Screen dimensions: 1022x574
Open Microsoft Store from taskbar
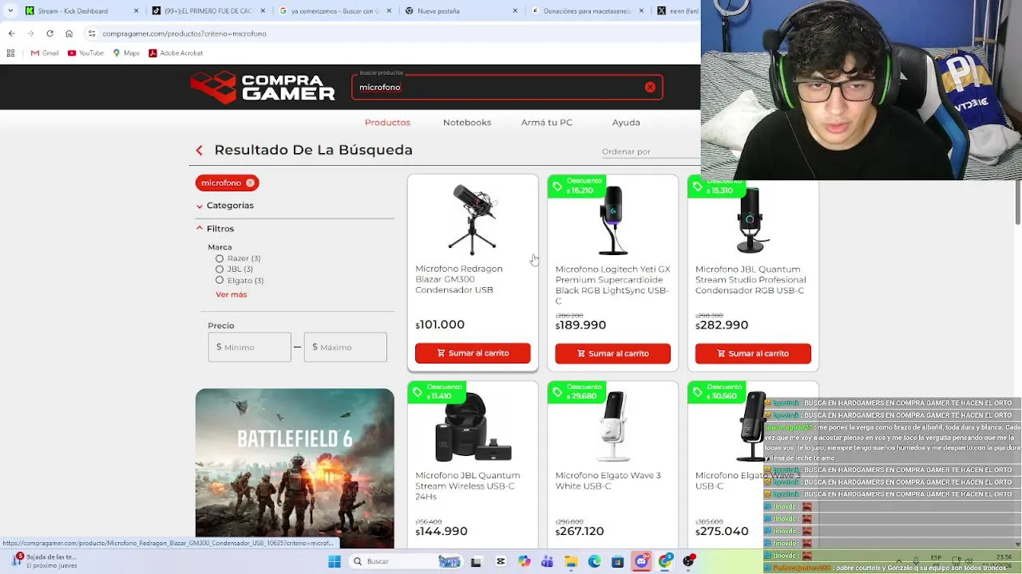617,561
